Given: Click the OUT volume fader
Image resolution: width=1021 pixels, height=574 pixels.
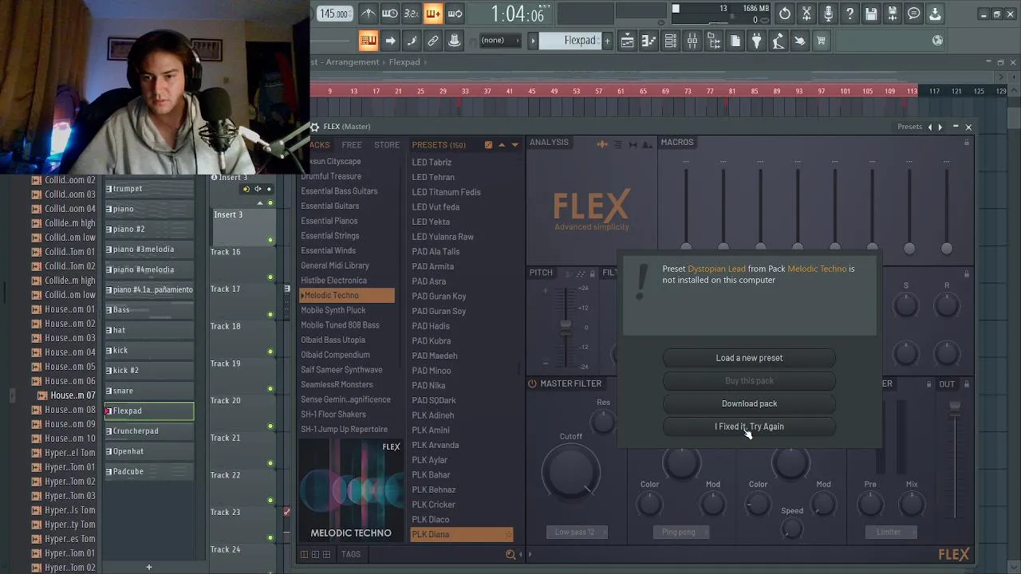Looking at the screenshot, I should click(x=954, y=409).
